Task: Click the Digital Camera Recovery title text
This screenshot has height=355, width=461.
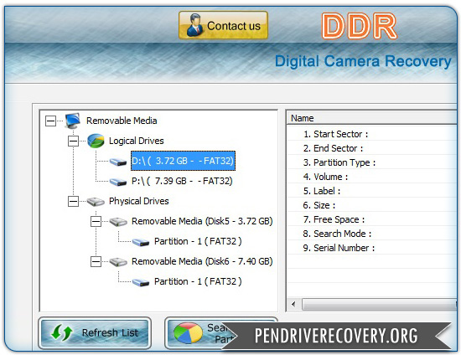Action: [363, 61]
